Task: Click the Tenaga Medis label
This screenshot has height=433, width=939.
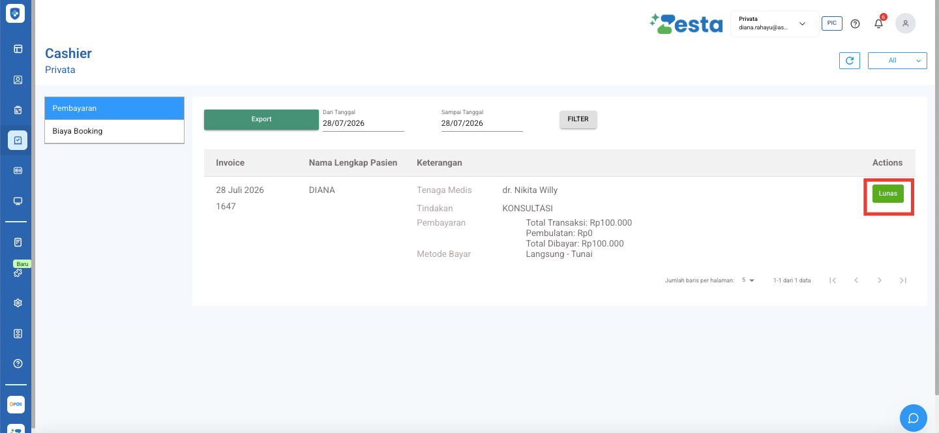Action: [444, 190]
